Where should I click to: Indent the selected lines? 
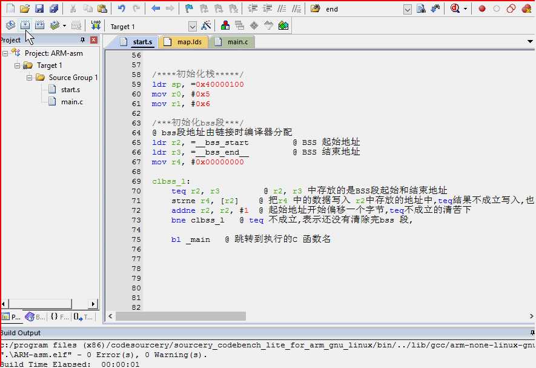(253, 8)
